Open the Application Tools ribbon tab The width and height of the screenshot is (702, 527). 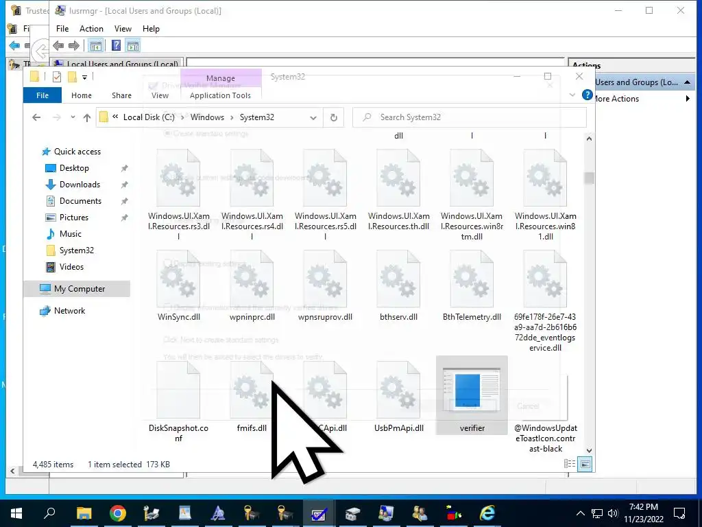pos(220,95)
